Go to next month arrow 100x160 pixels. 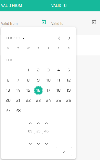click(x=69, y=38)
